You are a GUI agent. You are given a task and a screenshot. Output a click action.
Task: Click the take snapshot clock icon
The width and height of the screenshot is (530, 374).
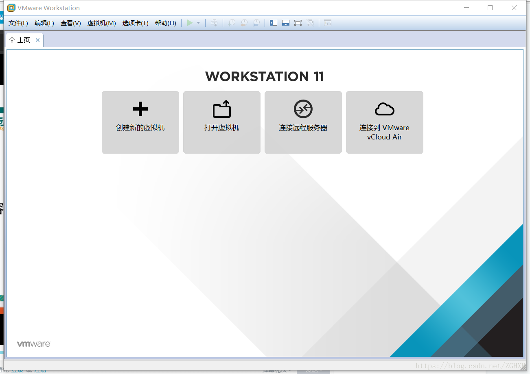[x=231, y=23]
